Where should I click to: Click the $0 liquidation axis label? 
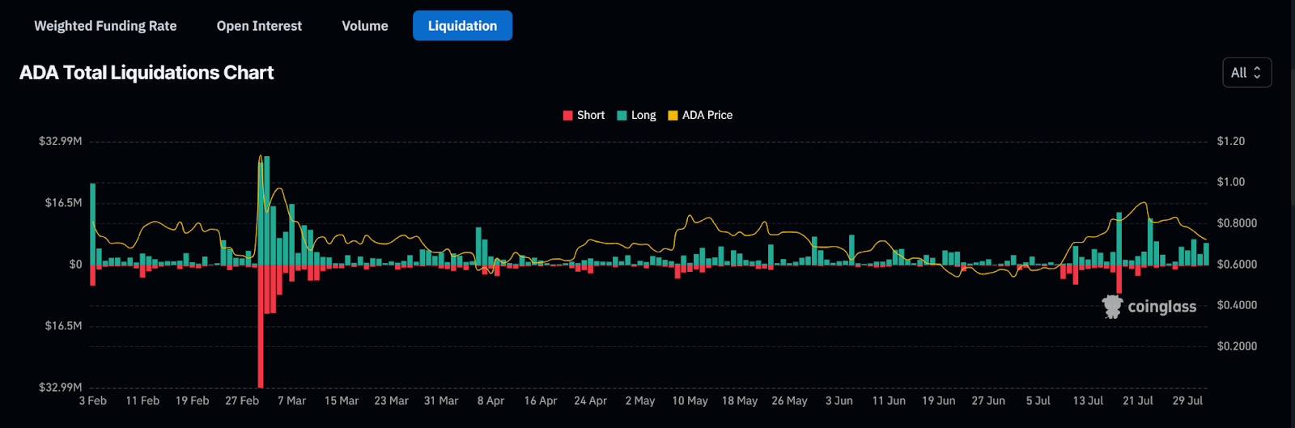[x=75, y=264]
